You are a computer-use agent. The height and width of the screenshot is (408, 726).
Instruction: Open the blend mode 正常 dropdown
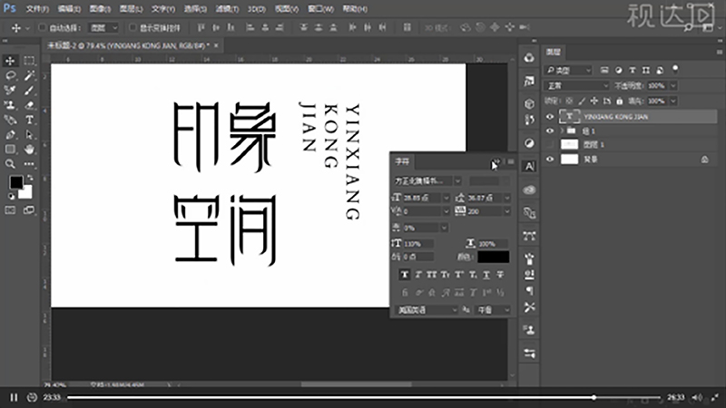577,85
